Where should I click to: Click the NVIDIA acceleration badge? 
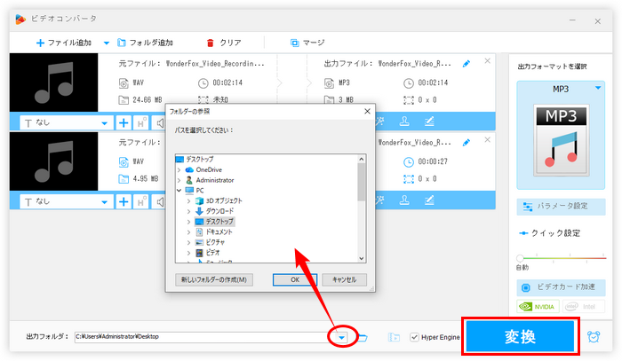pos(538,306)
